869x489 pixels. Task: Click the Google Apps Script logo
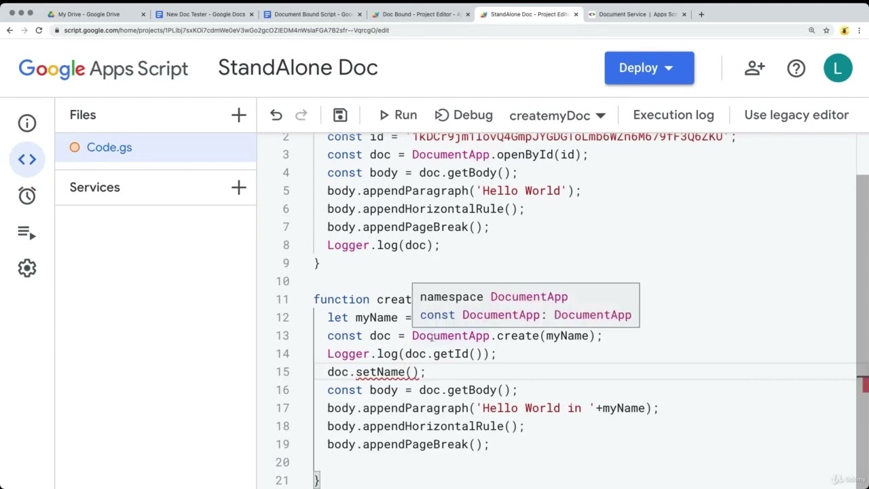(x=103, y=68)
